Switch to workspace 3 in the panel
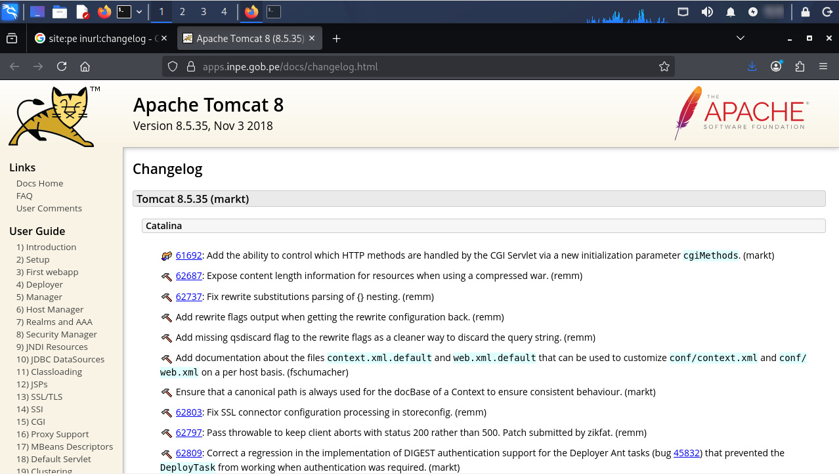839x474 pixels. pos(204,12)
